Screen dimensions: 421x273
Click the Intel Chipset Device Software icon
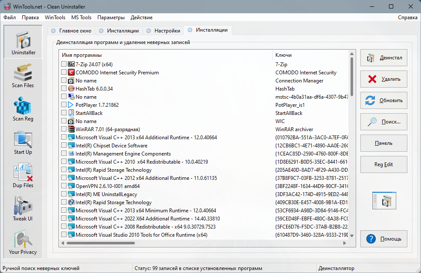click(x=71, y=145)
